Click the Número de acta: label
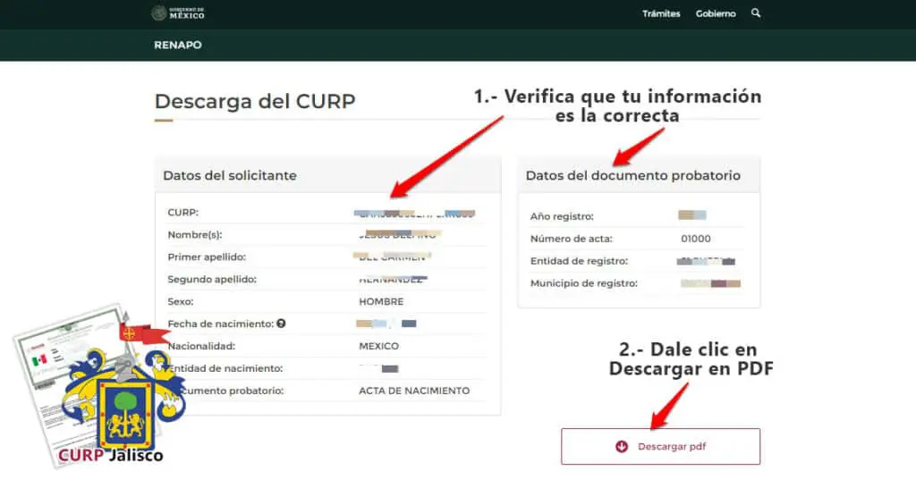This screenshot has width=916, height=488. click(572, 239)
